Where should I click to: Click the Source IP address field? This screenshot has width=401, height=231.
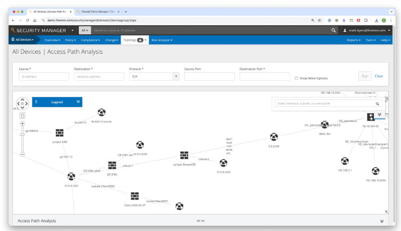[44, 77]
